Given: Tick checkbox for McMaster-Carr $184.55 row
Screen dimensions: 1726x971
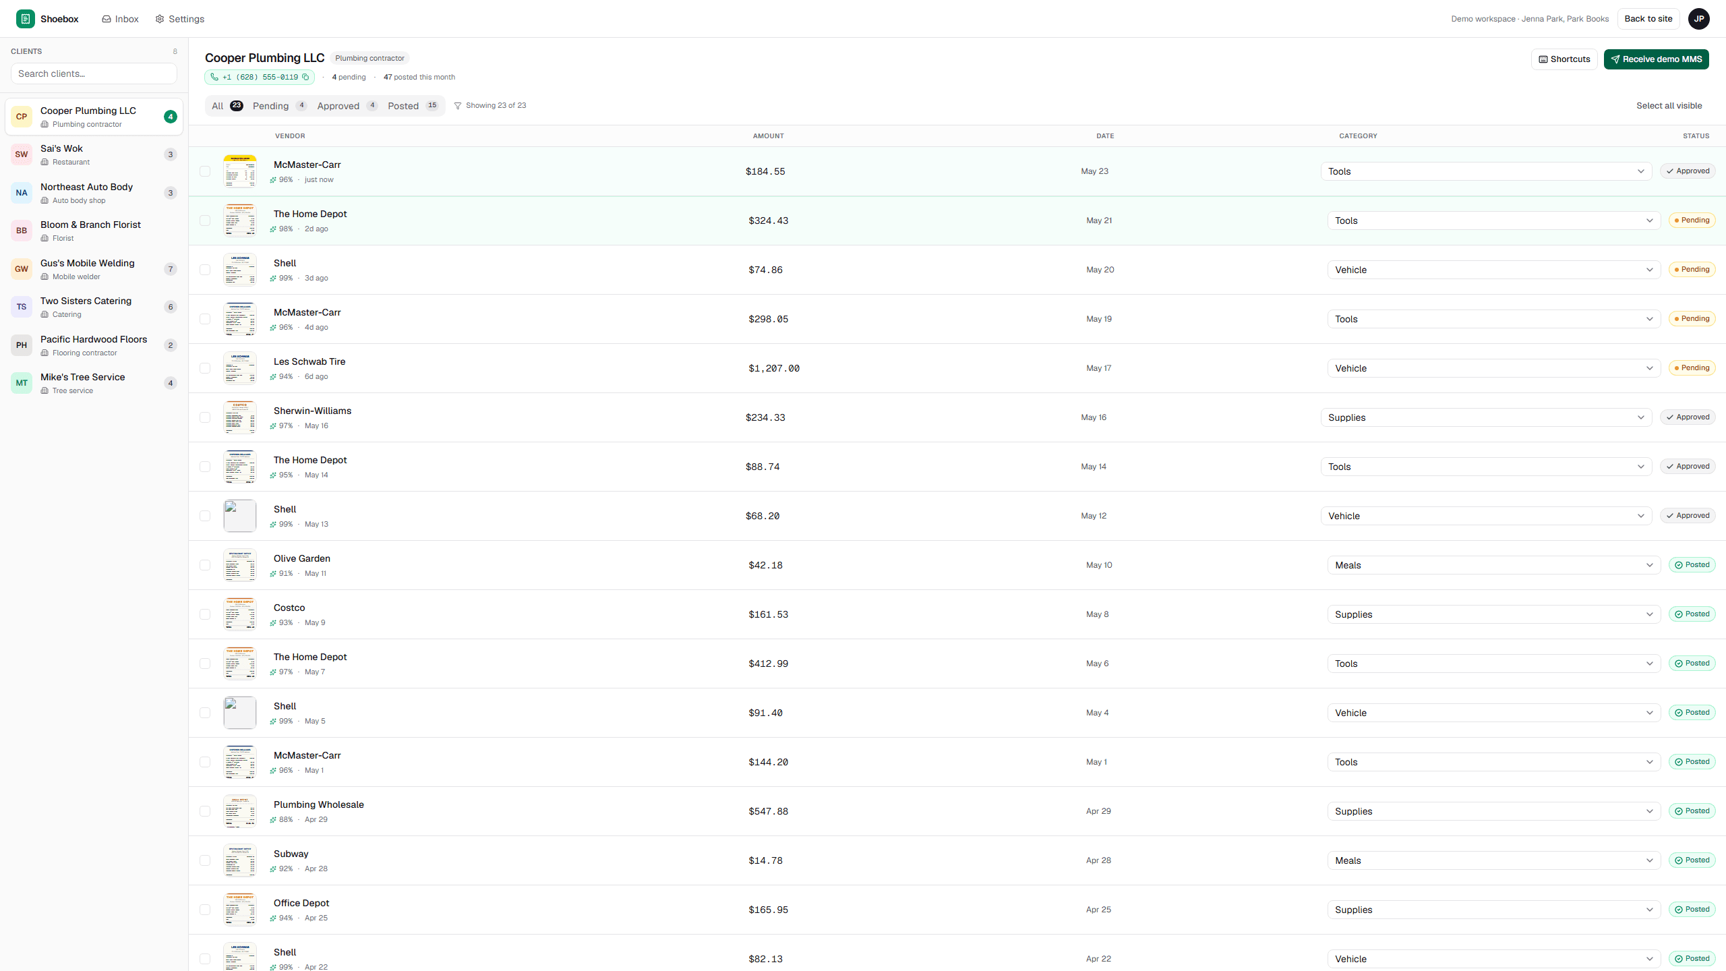Looking at the screenshot, I should click(205, 171).
